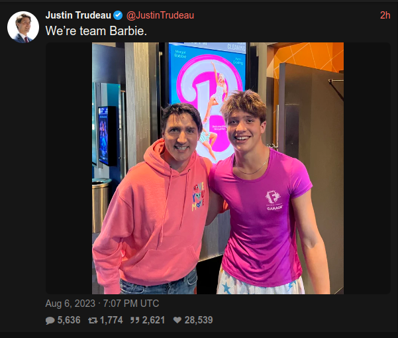Screen dimensions: 398x338
Task: Click the retweet arrows icon
Action: pyautogui.click(x=93, y=321)
